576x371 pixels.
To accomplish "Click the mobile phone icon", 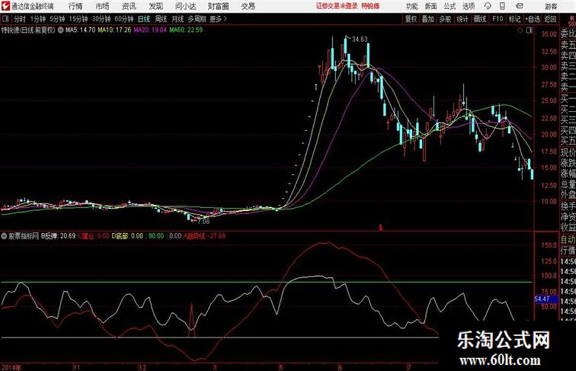I will point(502,6).
